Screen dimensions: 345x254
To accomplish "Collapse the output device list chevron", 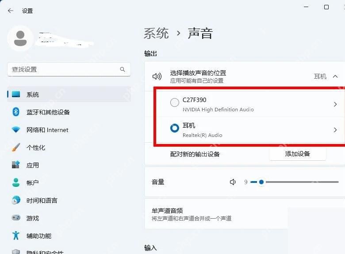I will 335,76.
